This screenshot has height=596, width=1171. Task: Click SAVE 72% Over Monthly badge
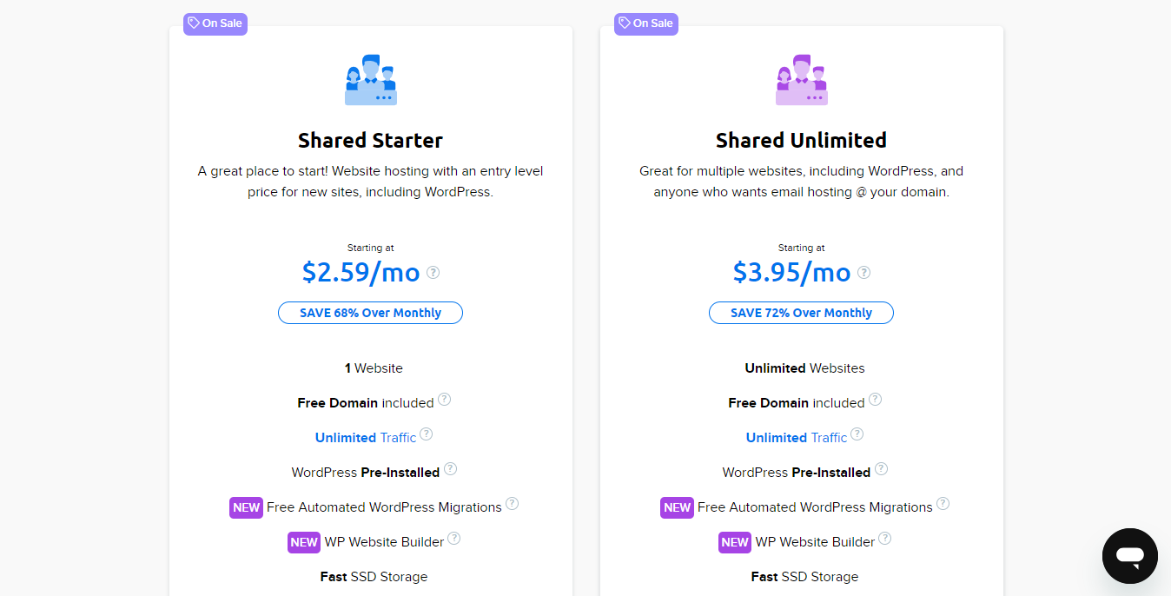[x=801, y=313]
